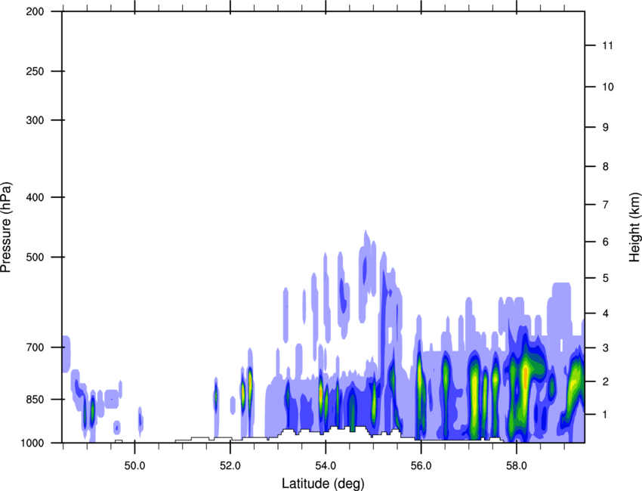Pick the 1 km height label
Viewport: 642px width, 491px height.
605,415
